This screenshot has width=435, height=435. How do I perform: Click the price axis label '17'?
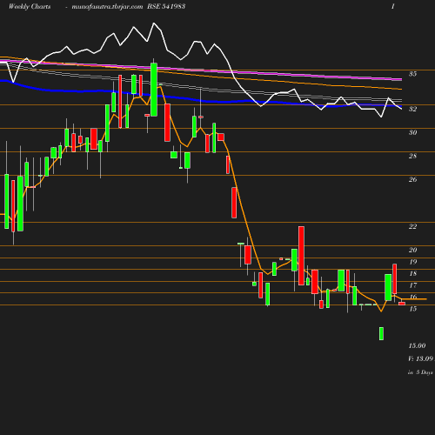click(x=412, y=285)
